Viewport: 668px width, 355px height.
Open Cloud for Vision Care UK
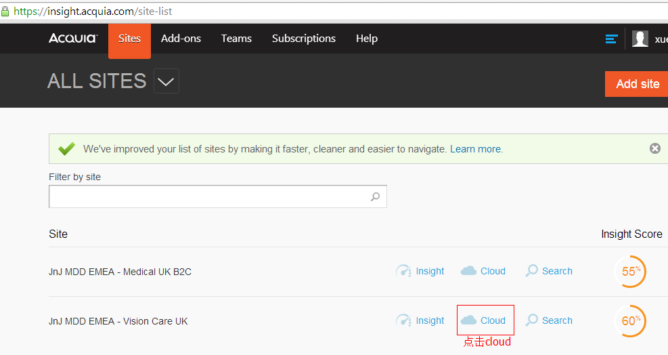point(493,321)
